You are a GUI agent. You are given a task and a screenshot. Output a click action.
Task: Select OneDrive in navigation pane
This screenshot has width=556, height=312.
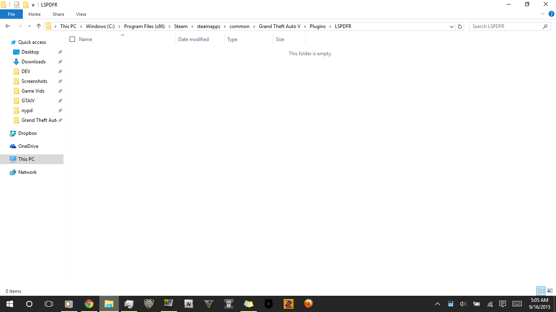click(x=28, y=146)
